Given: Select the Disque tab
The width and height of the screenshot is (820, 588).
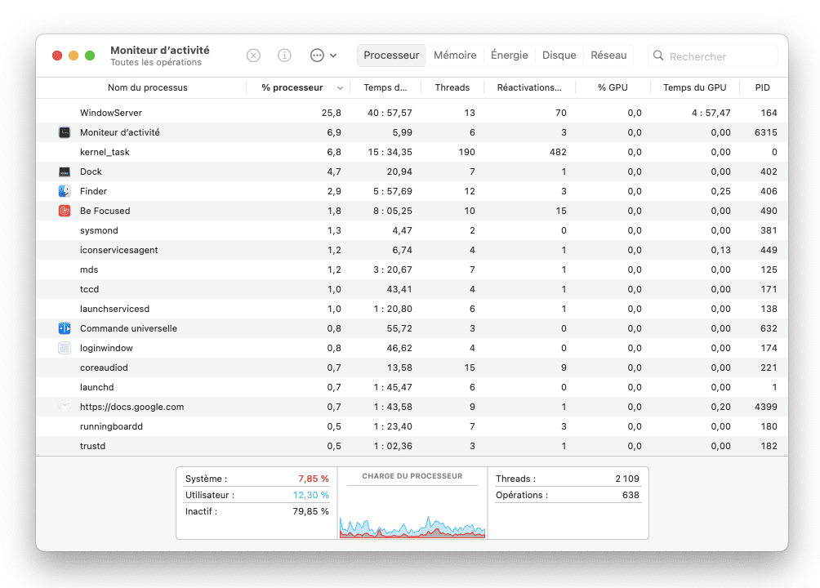Looking at the screenshot, I should pyautogui.click(x=559, y=56).
